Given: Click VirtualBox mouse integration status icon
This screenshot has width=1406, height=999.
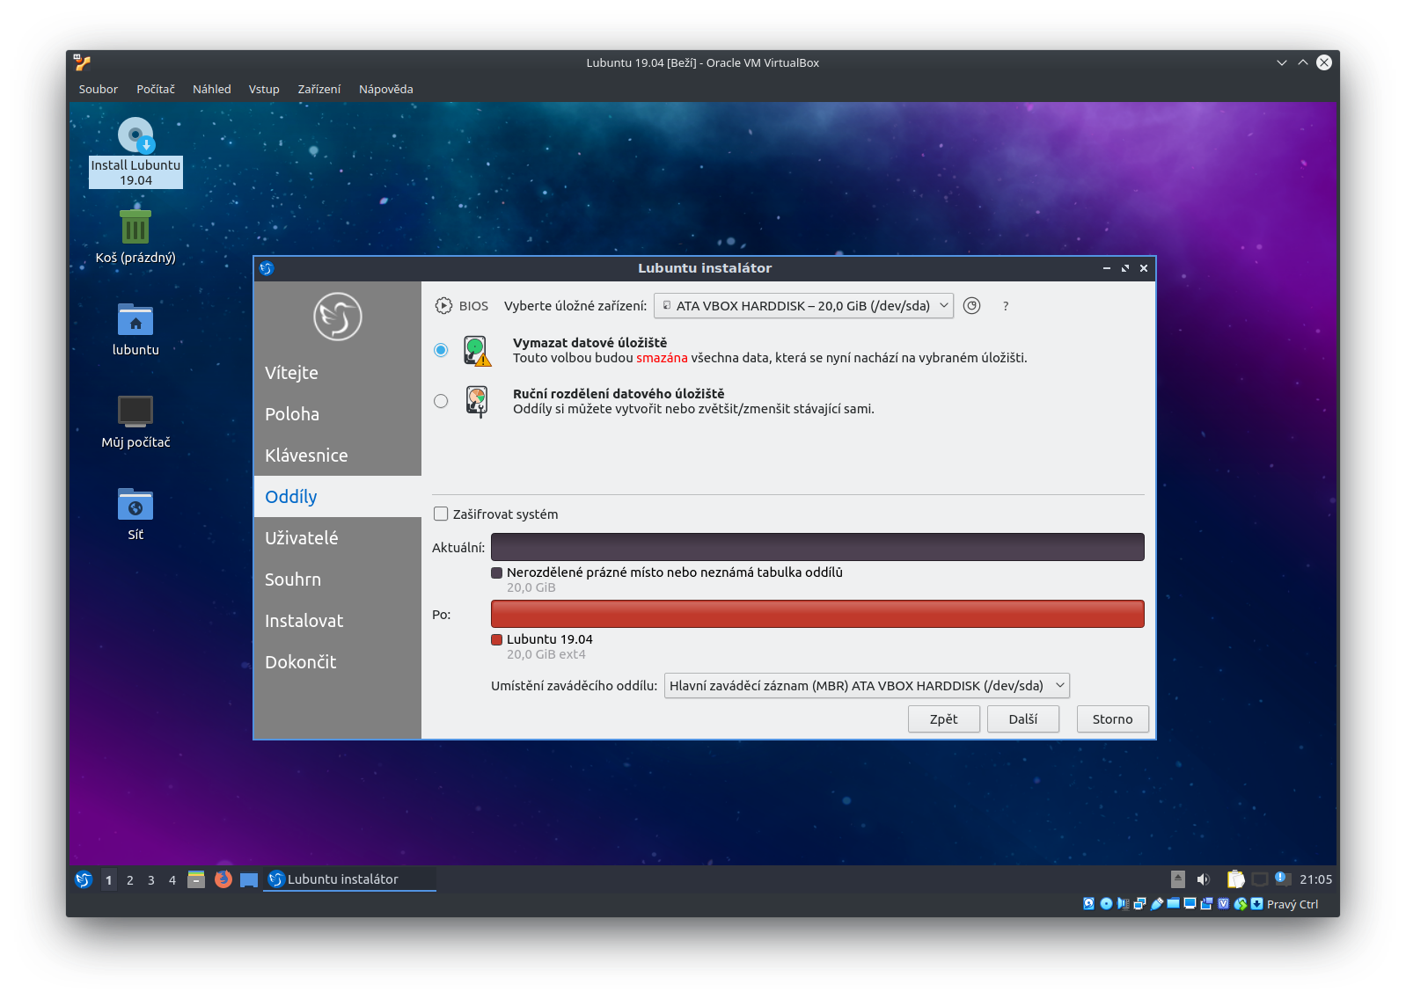Looking at the screenshot, I should tap(1241, 903).
